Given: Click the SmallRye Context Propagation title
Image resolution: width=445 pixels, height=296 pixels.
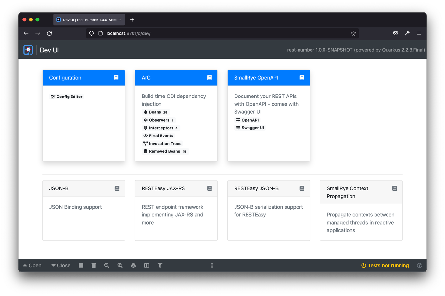Looking at the screenshot, I should tap(348, 192).
